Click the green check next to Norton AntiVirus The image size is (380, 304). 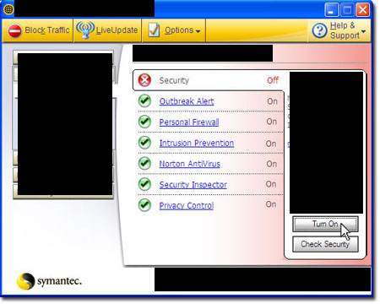[x=144, y=164]
